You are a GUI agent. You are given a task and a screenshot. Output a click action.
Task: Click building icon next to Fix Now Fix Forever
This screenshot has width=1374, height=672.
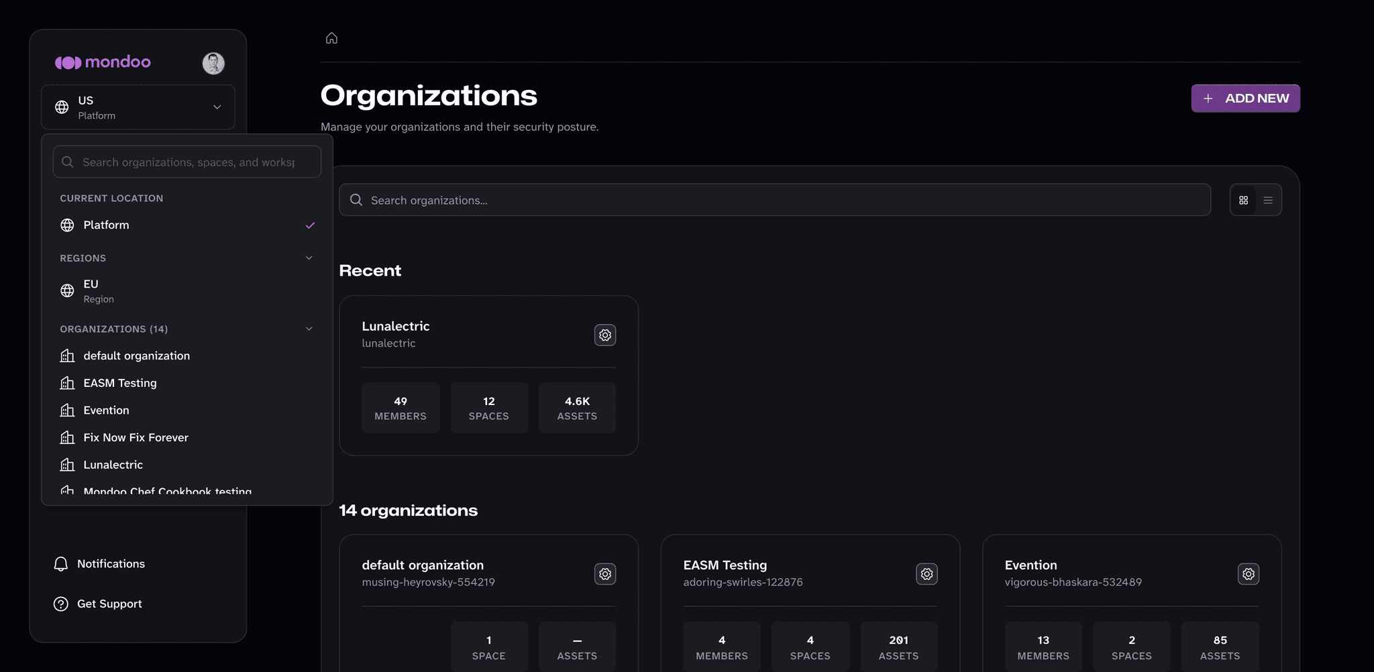click(67, 437)
